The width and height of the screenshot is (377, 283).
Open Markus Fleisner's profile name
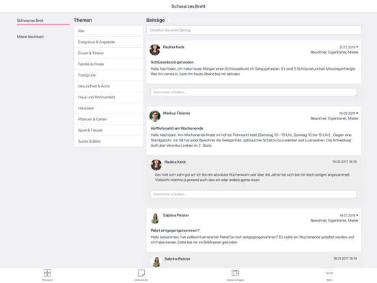pyautogui.click(x=176, y=113)
